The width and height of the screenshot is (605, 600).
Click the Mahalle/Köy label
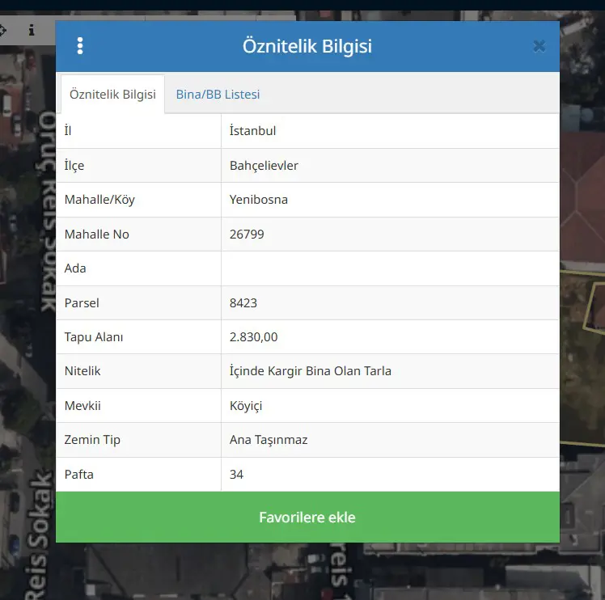pyautogui.click(x=99, y=200)
